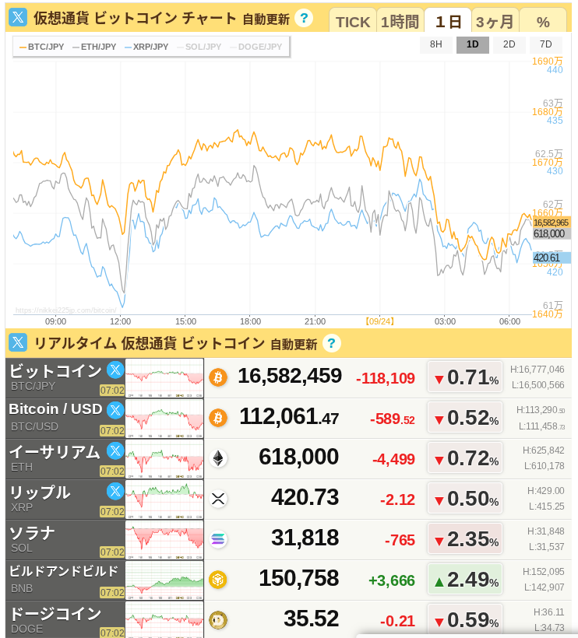Screen dimensions: 578x638
Task: Click the X icon in the chart header
Action: [x=18, y=18]
